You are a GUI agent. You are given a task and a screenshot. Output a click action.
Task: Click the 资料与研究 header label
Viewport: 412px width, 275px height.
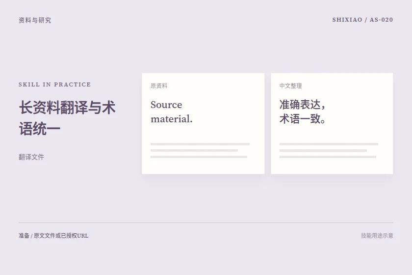[35, 20]
